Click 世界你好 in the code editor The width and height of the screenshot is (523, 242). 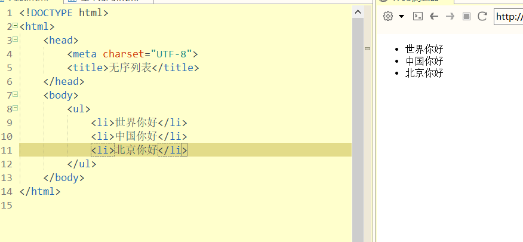[136, 122]
